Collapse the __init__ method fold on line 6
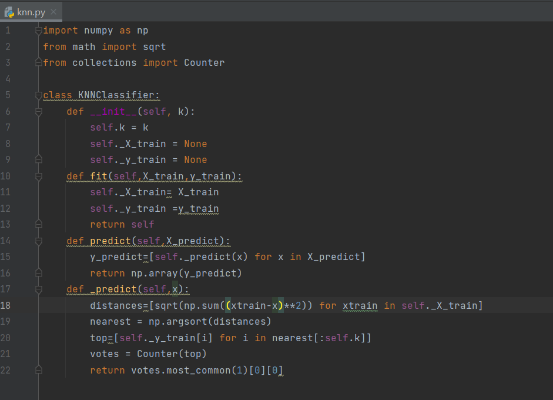Viewport: 553px width, 400px height. (x=39, y=112)
